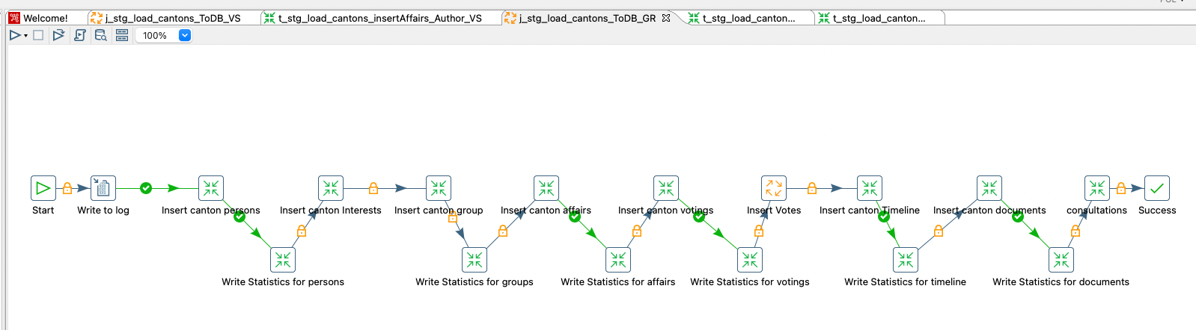This screenshot has height=330, width=1196.
Task: Run the current job with the play button
Action: pos(14,35)
